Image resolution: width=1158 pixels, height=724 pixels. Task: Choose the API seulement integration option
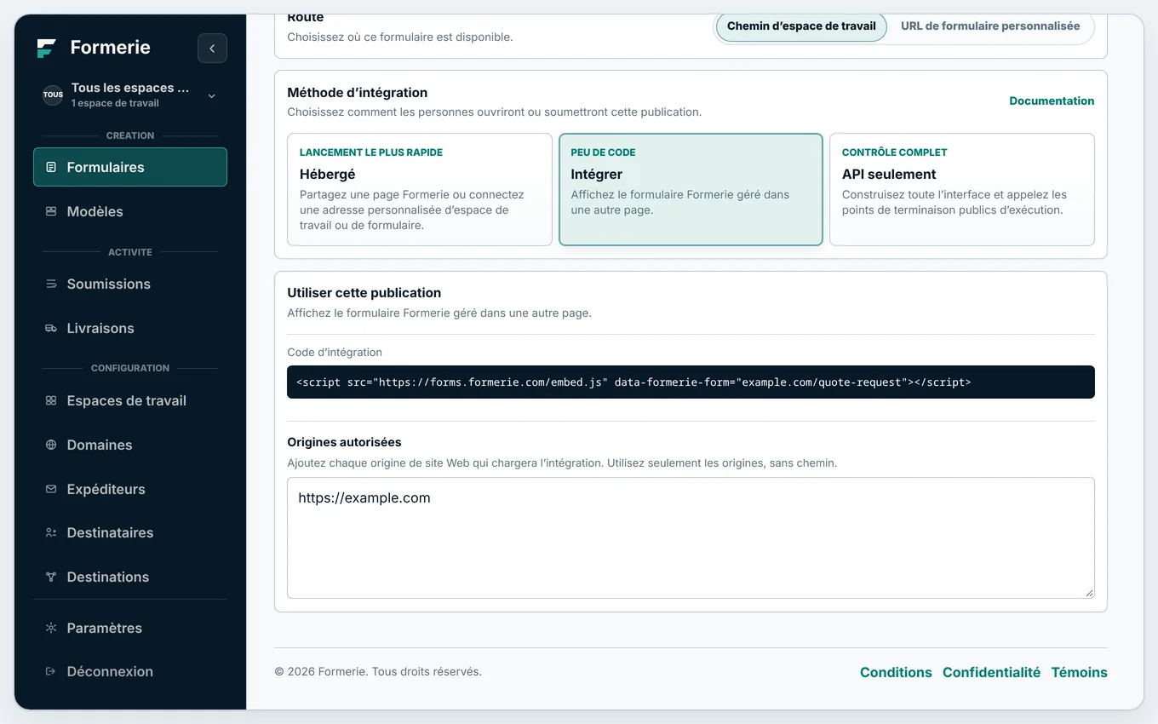click(962, 189)
